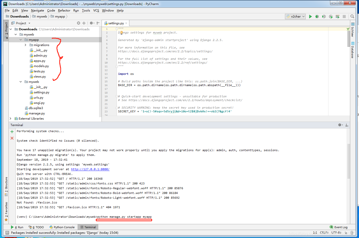This screenshot has height=238, width=359.
Task: Fold the docstring at line 1
Action: 117,29
